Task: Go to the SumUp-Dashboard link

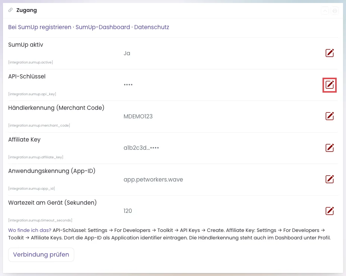Action: (x=103, y=27)
